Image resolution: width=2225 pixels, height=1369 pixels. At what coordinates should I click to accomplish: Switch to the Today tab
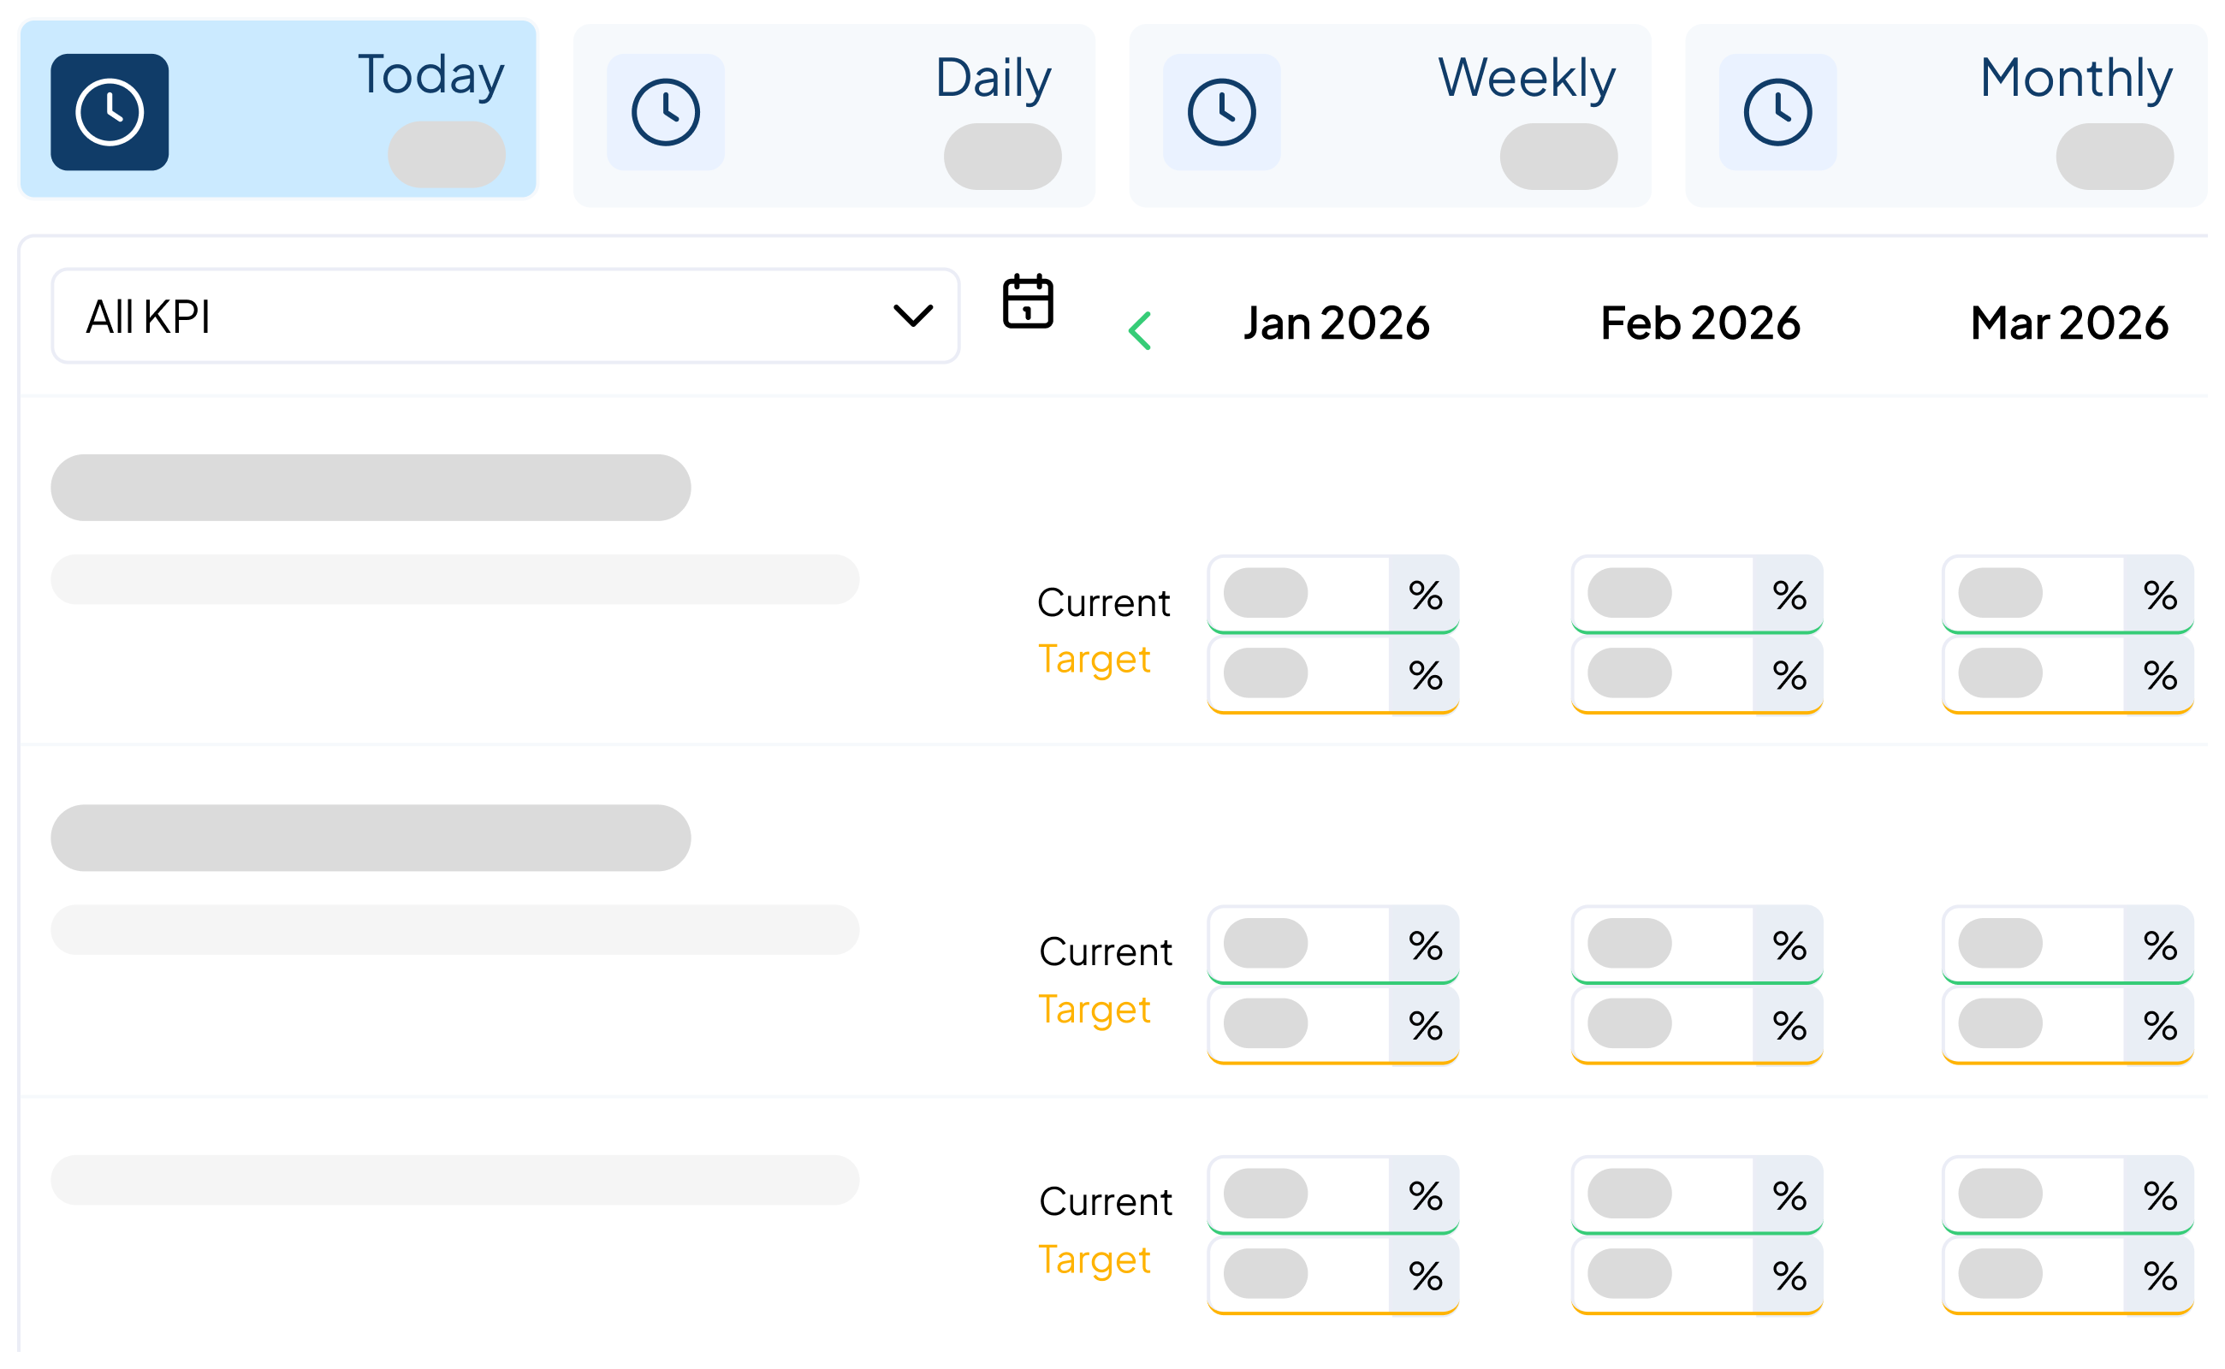click(430, 75)
